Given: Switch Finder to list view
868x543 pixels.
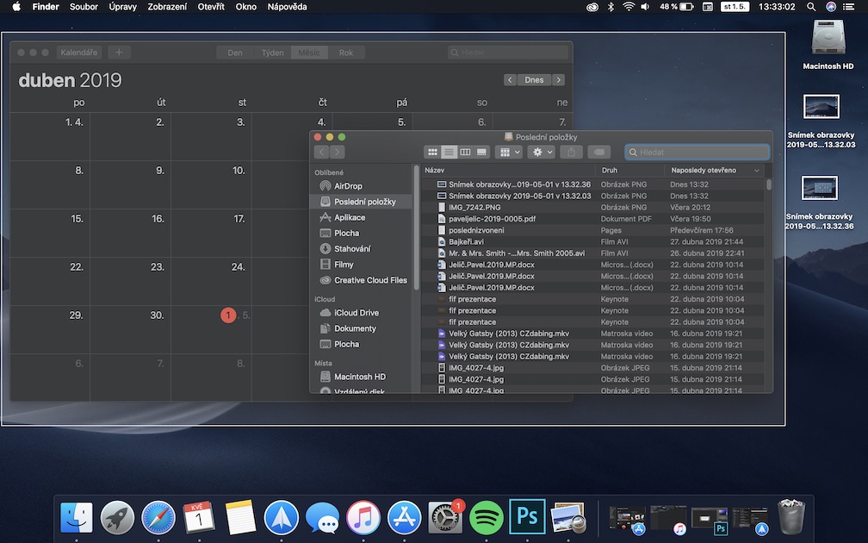Looking at the screenshot, I should (x=449, y=152).
